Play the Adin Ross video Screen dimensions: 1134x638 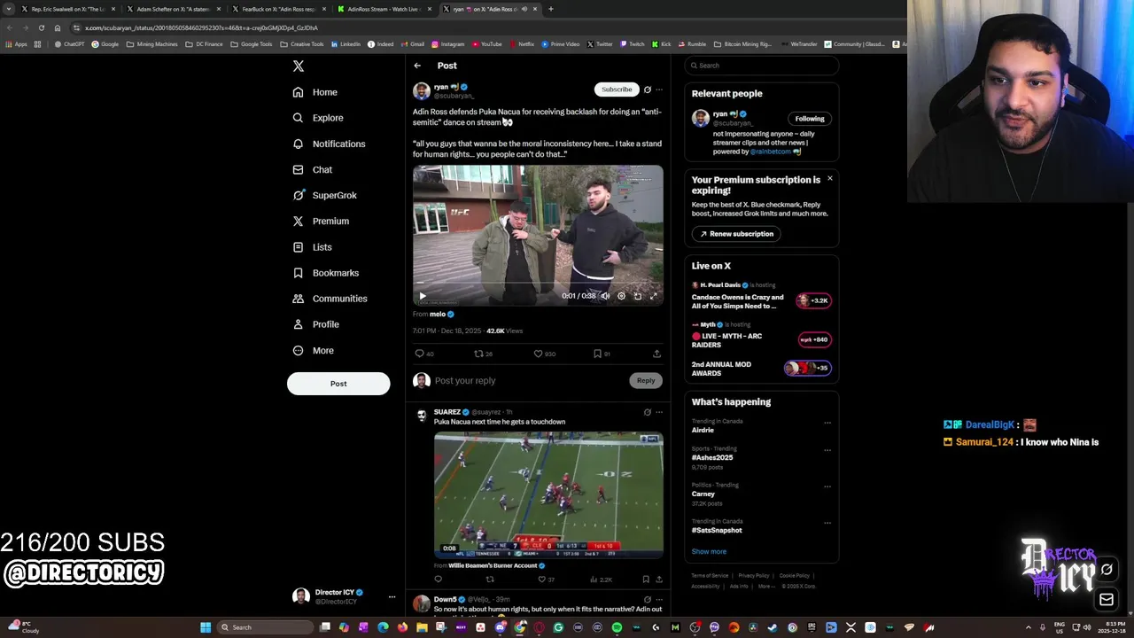(423, 296)
